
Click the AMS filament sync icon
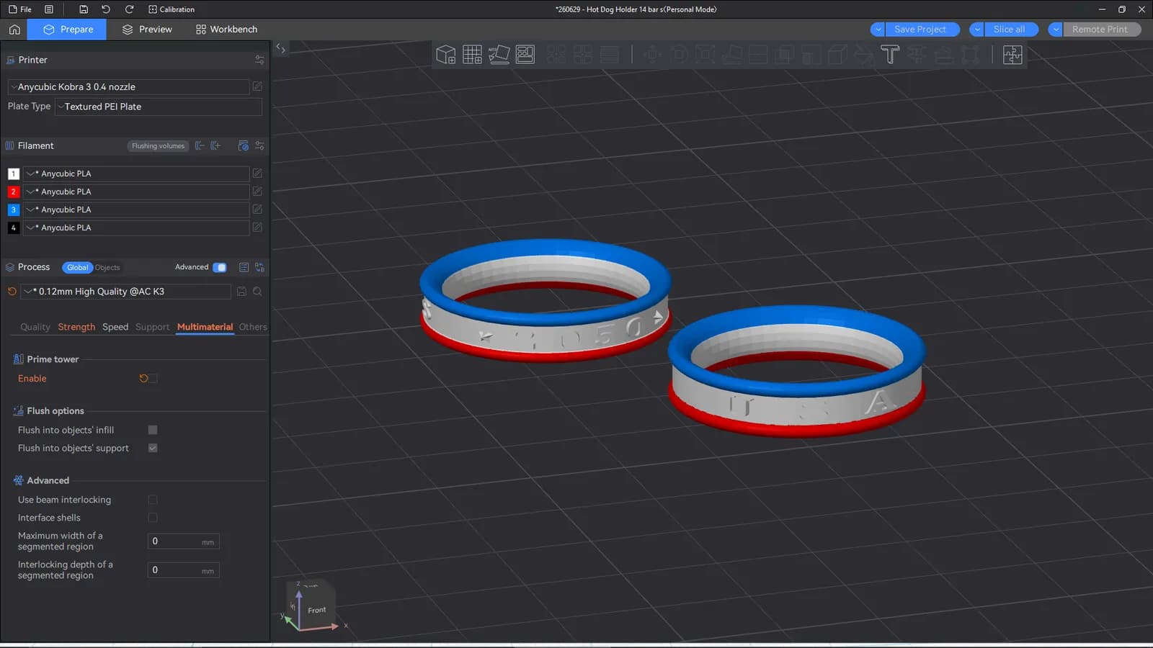pyautogui.click(x=243, y=145)
